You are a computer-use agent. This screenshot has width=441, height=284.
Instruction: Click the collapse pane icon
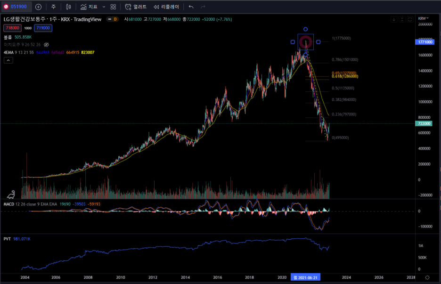pos(402,19)
